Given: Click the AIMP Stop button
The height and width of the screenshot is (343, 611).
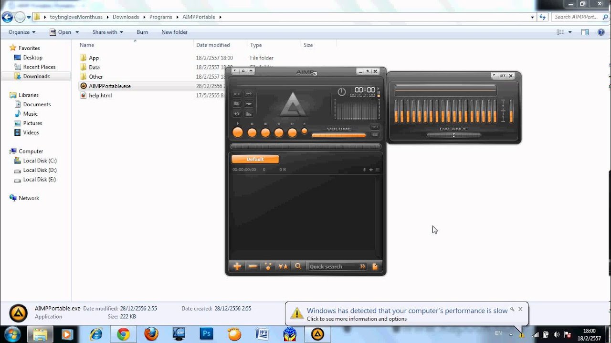Looking at the screenshot, I should (265, 133).
